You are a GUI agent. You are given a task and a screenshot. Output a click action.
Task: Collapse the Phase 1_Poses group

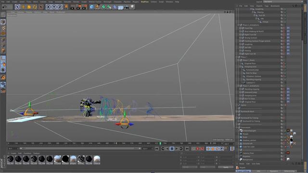(239, 60)
